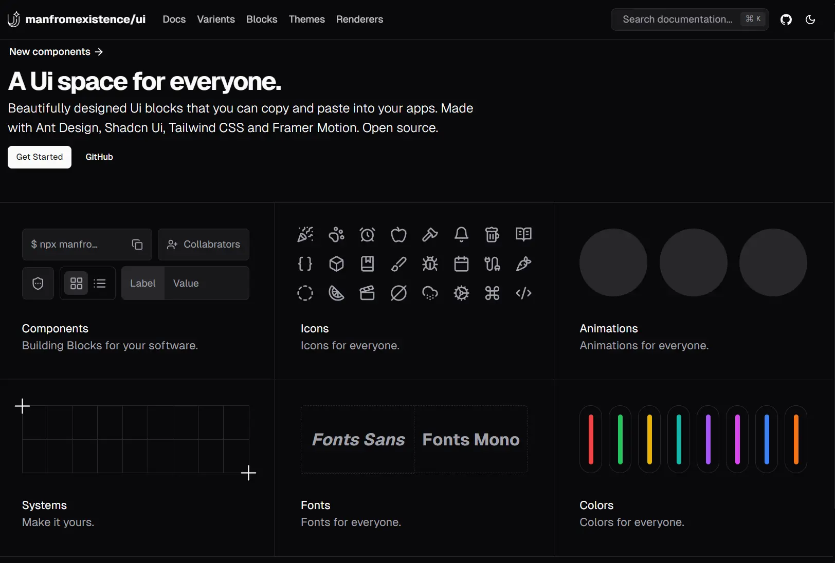Viewport: 835px width, 563px height.
Task: Click the Fonts Mono sample
Action: pos(471,440)
